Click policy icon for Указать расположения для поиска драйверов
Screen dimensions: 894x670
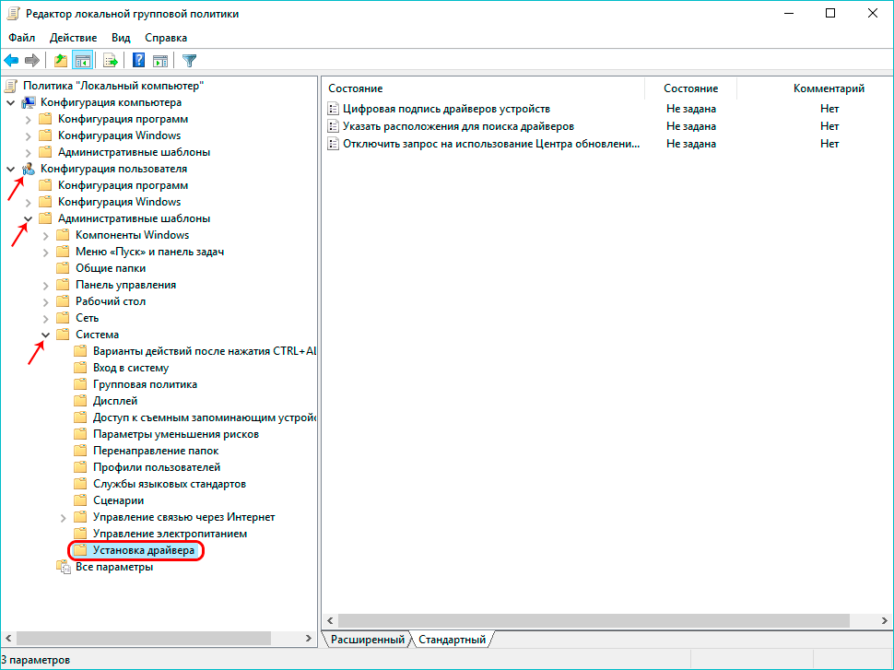333,126
